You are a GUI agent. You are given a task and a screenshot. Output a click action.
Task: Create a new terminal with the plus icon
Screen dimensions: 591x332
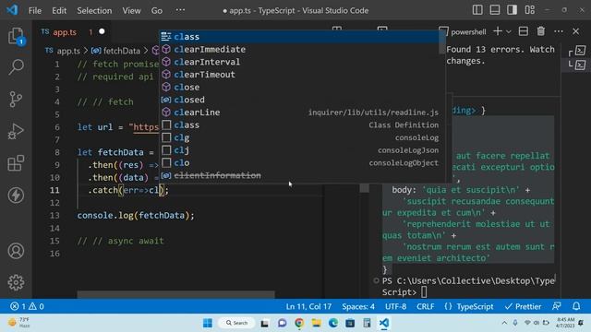pyautogui.click(x=498, y=31)
